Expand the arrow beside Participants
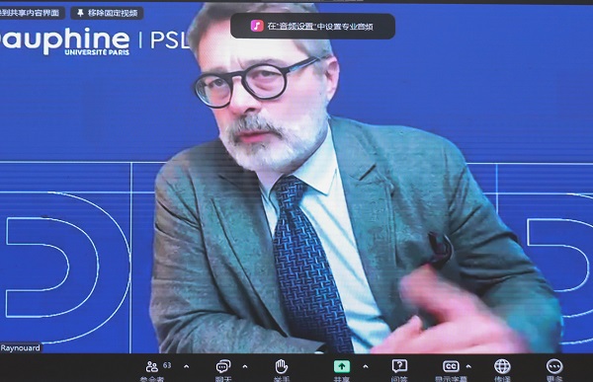The image size is (593, 382). tap(186, 366)
